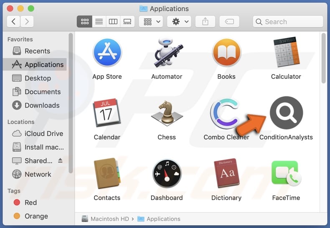The width and height of the screenshot is (330, 228).
Task: Select the FaceTime app icon
Action: 286,173
